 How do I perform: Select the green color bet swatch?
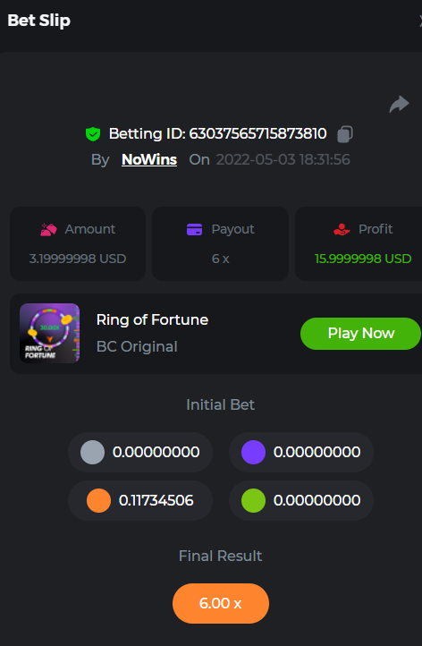pos(253,500)
